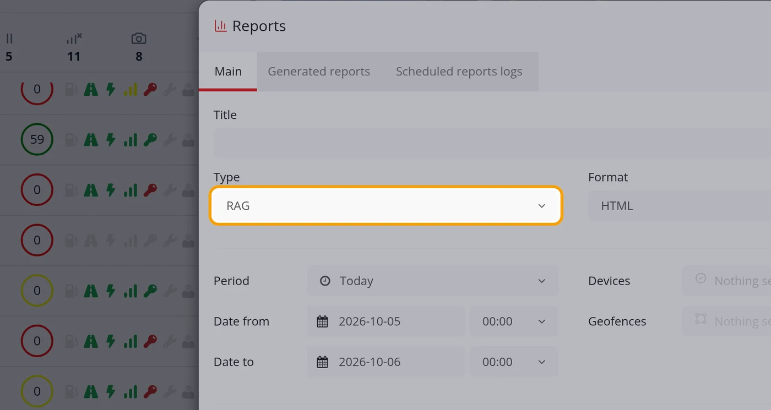Screen dimensions: 771x410
Task: Open the Date from time dropdown
Action: point(513,321)
